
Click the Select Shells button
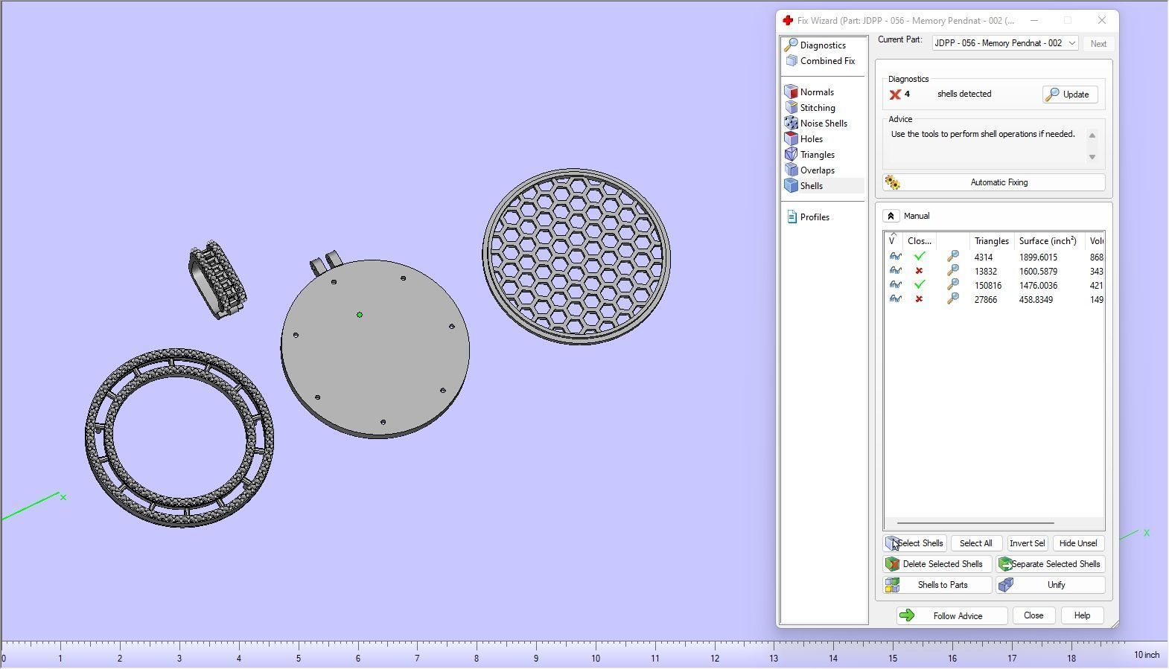pyautogui.click(x=915, y=543)
